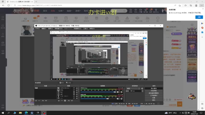Toggle lock on the image source

pos(77,90)
